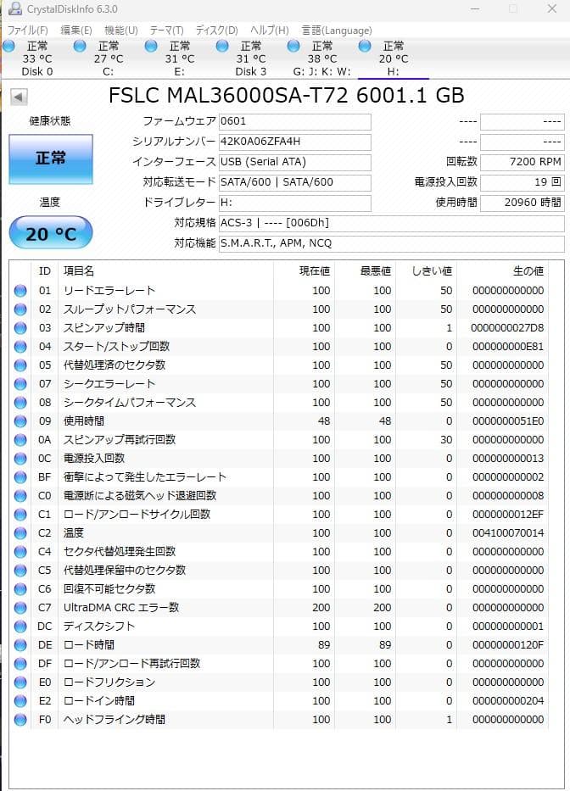This screenshot has height=791, width=570.
Task: Click the 正常 health status button
Action: point(50,159)
